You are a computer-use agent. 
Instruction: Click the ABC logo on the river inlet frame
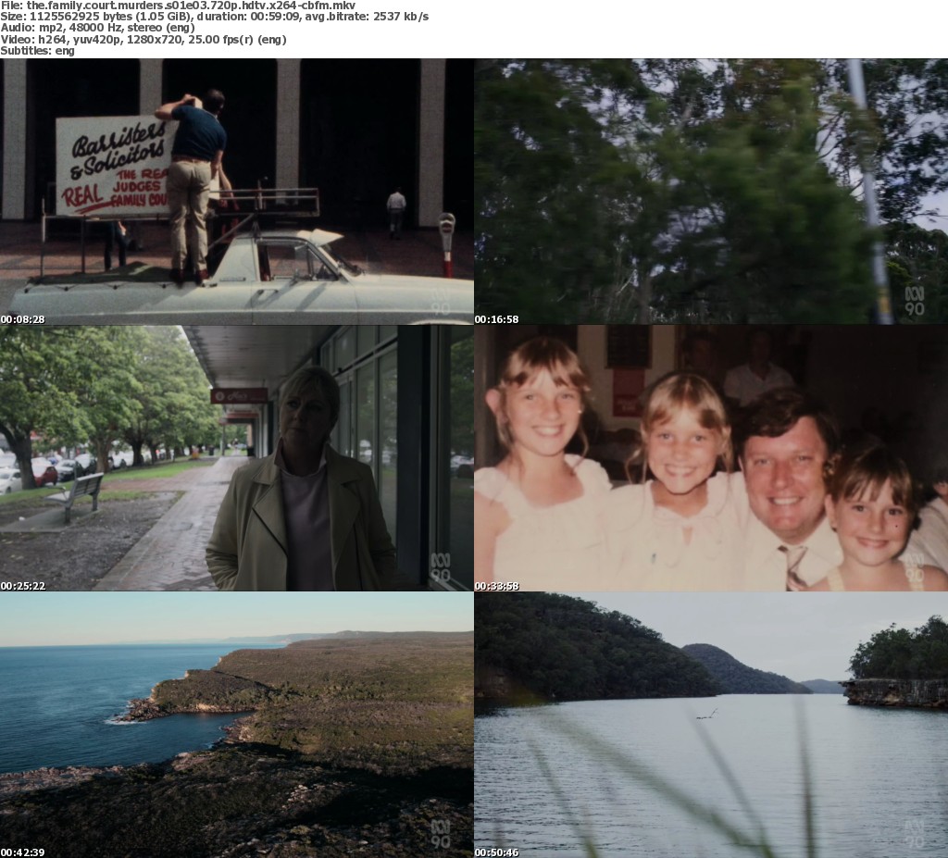point(914,833)
